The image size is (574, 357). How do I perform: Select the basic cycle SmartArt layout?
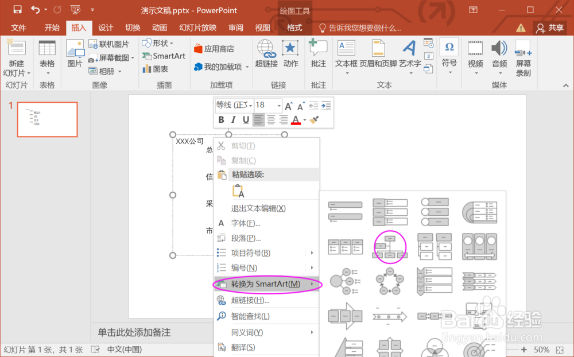390,281
